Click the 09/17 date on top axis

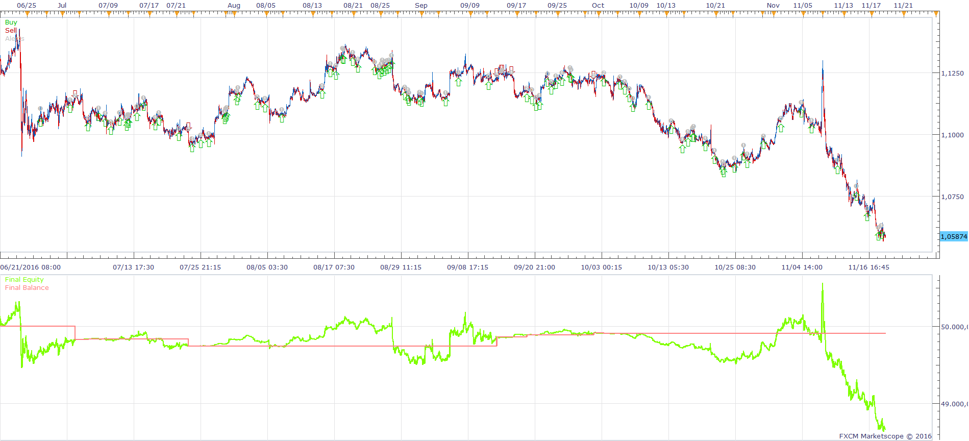tap(516, 6)
